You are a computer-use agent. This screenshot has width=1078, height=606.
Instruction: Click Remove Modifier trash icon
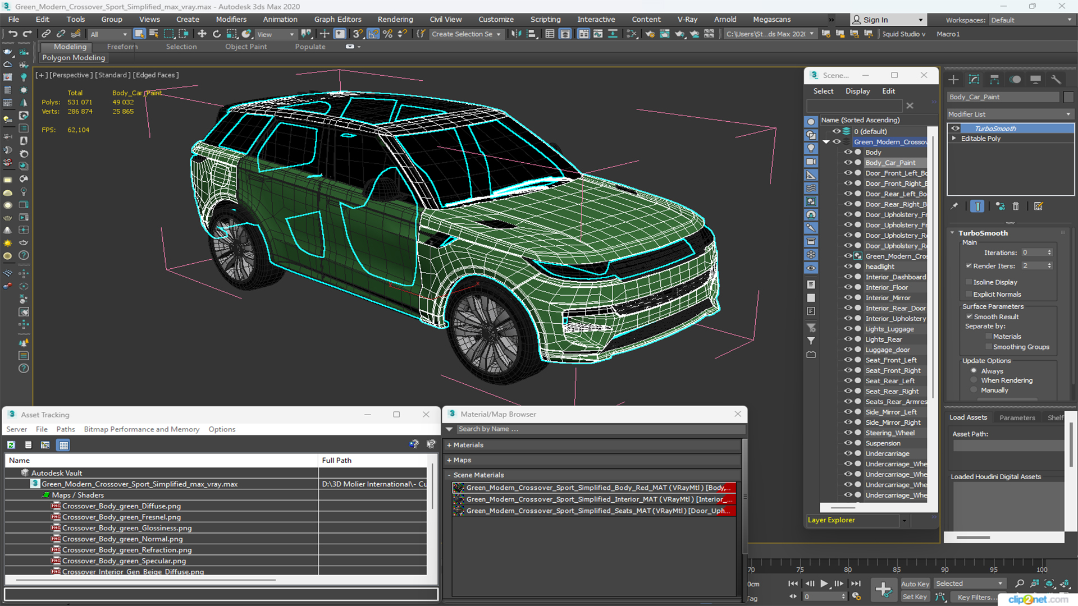coord(1016,206)
